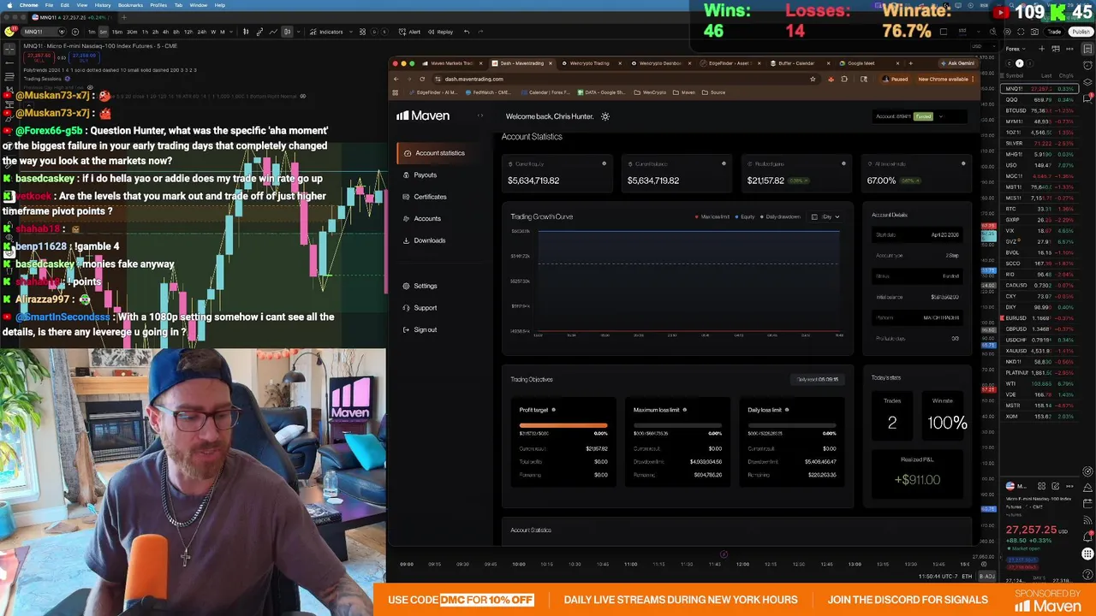Open the WenCrypto bookmarks folder

651,92
